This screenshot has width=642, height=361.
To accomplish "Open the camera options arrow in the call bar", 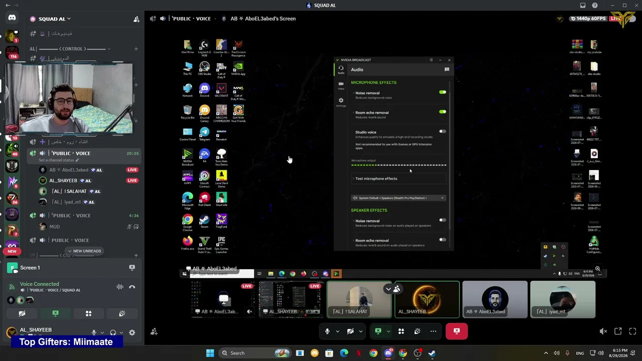I will tap(361, 331).
